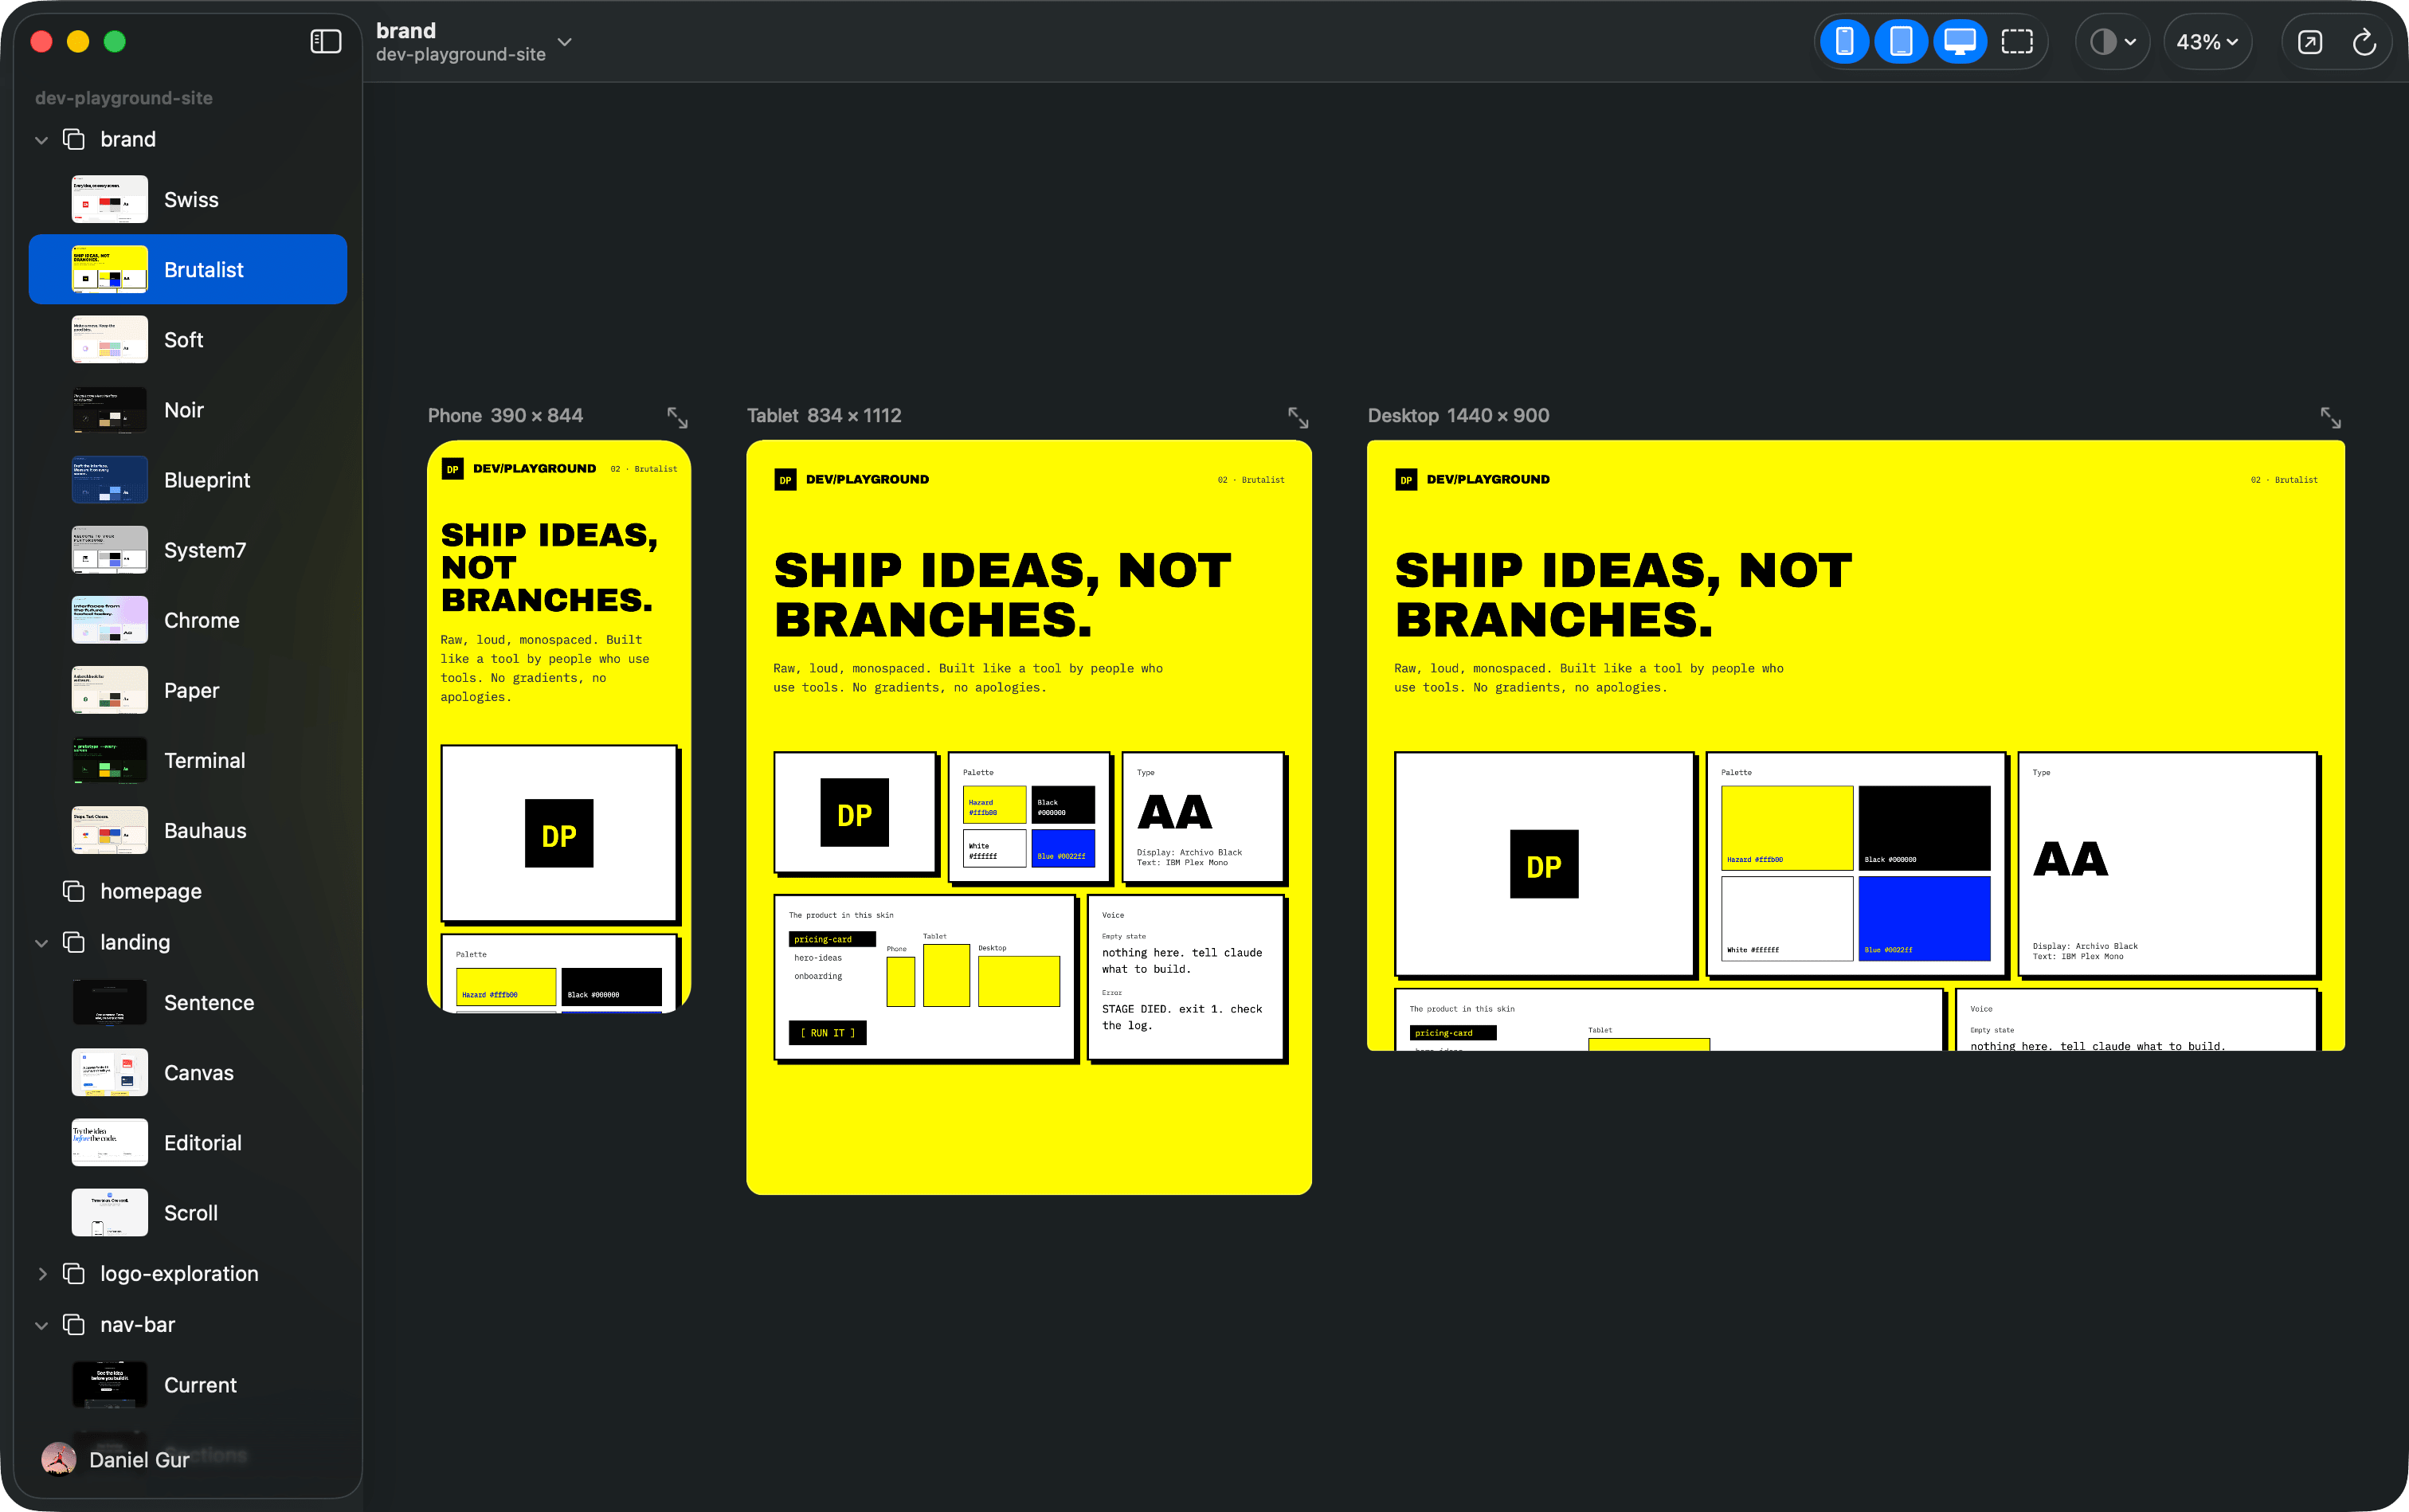The height and width of the screenshot is (1512, 2409).
Task: Click the White swatch in Desktop preview
Action: pos(1787,918)
